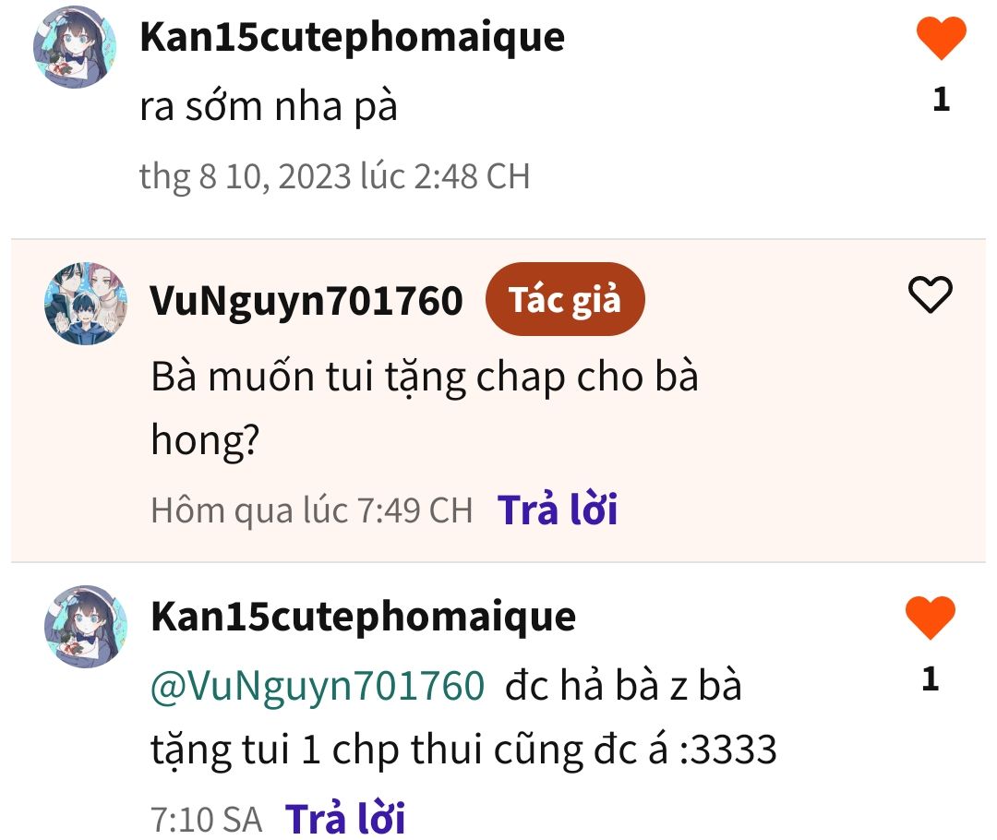
Task: Unlike Kan15cutephomaique's reply heart
Action: [931, 618]
